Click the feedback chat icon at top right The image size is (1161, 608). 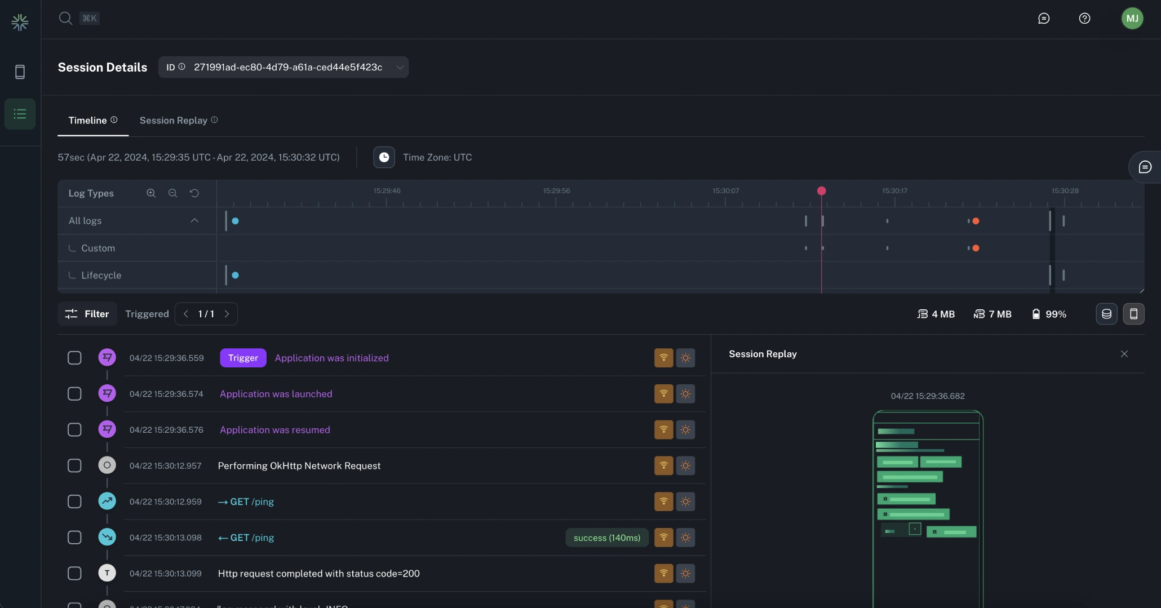[1044, 18]
